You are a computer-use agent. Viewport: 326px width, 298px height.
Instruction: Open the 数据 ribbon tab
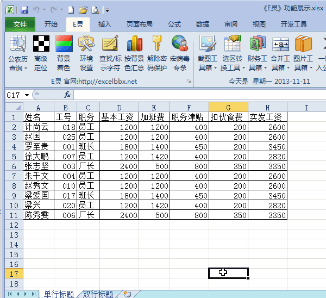coord(203,24)
